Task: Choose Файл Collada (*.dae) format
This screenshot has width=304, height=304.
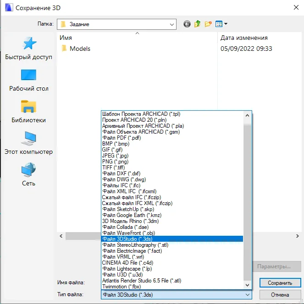Action: [x=172, y=227]
